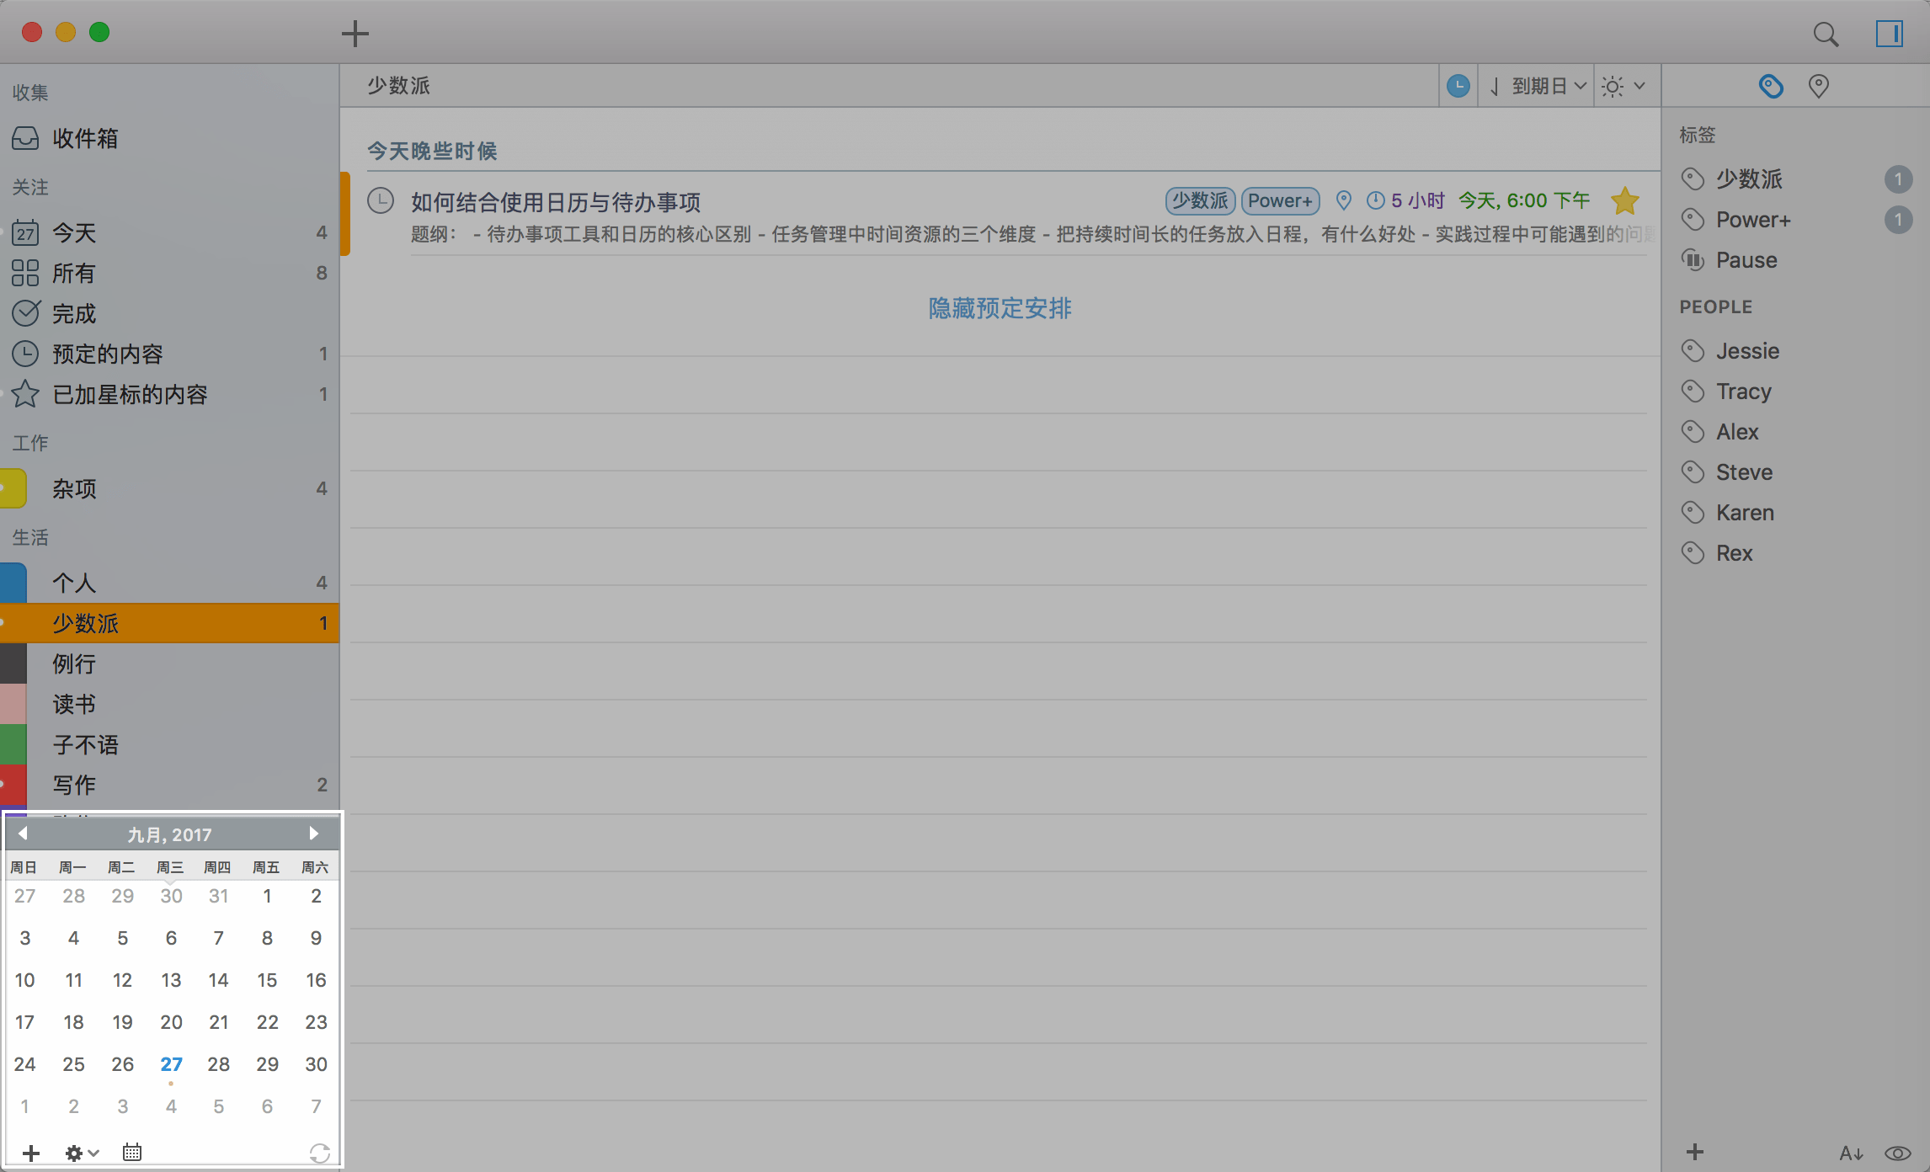Unstar the task via gold star
The height and width of the screenshot is (1172, 1930).
point(1624,200)
